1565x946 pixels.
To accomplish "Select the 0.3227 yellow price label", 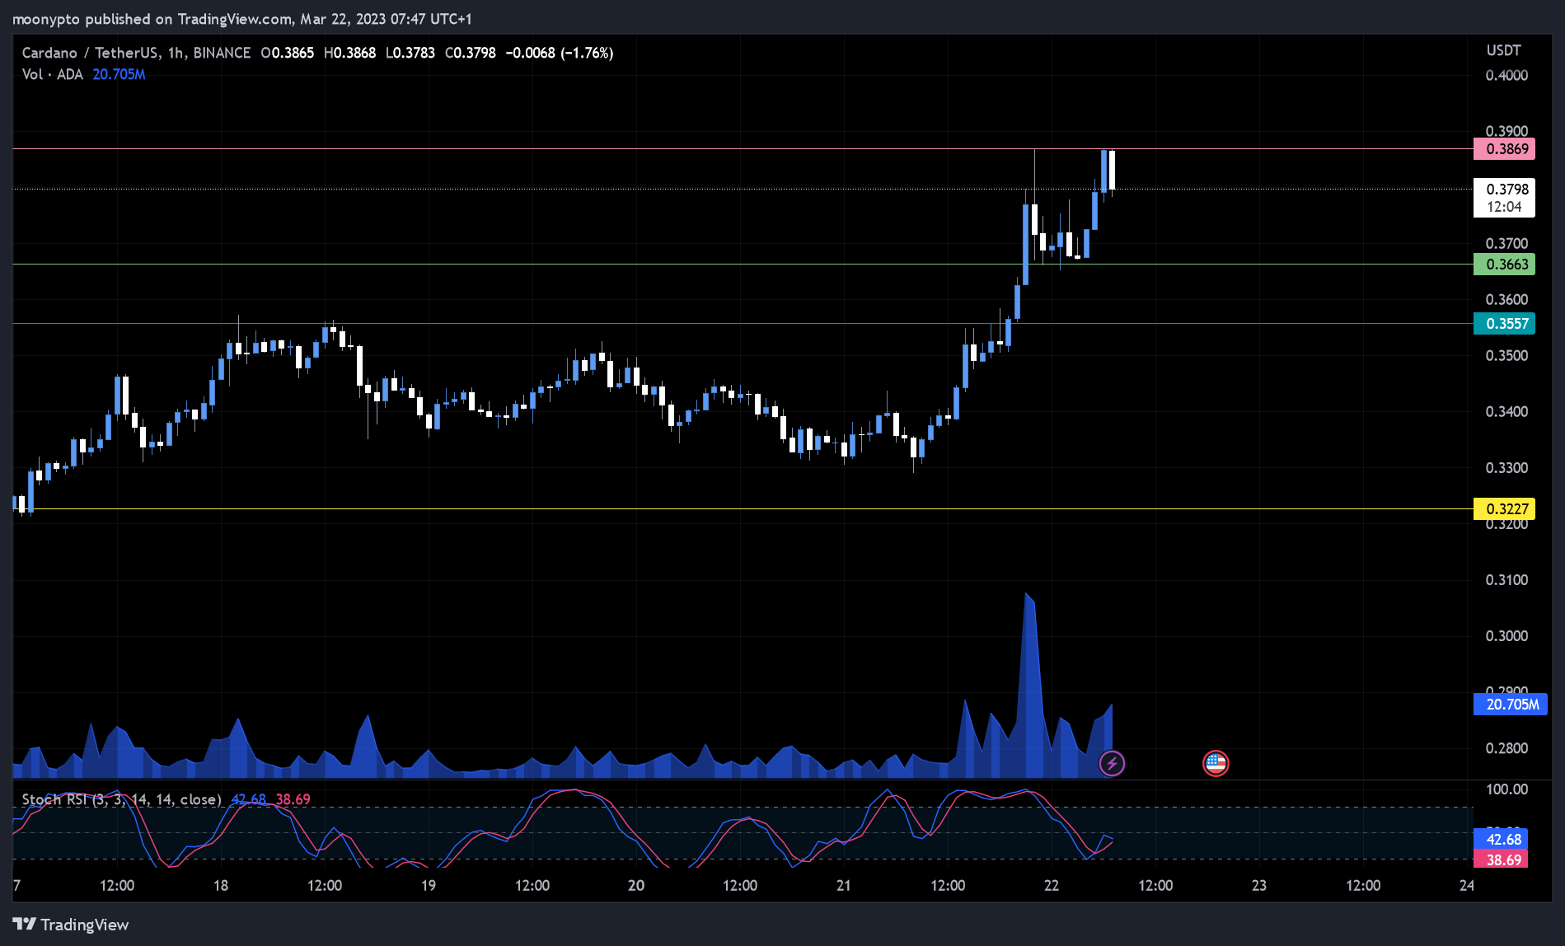I will 1504,509.
